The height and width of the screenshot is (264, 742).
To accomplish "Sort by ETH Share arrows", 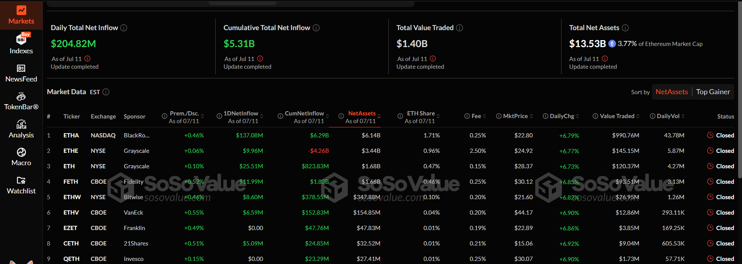I will [438, 116].
